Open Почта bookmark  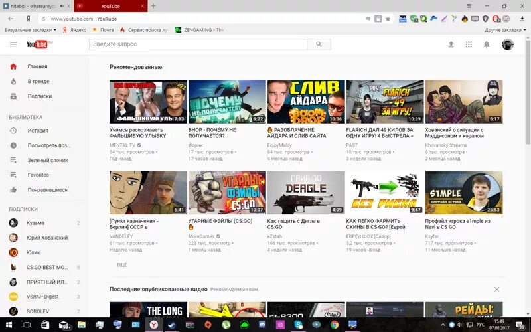click(103, 30)
